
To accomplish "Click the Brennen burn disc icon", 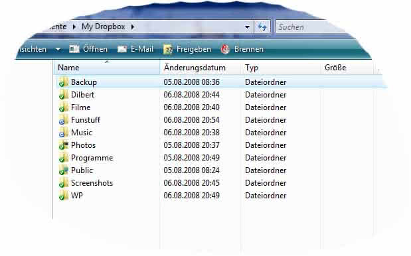I will pyautogui.click(x=225, y=49).
